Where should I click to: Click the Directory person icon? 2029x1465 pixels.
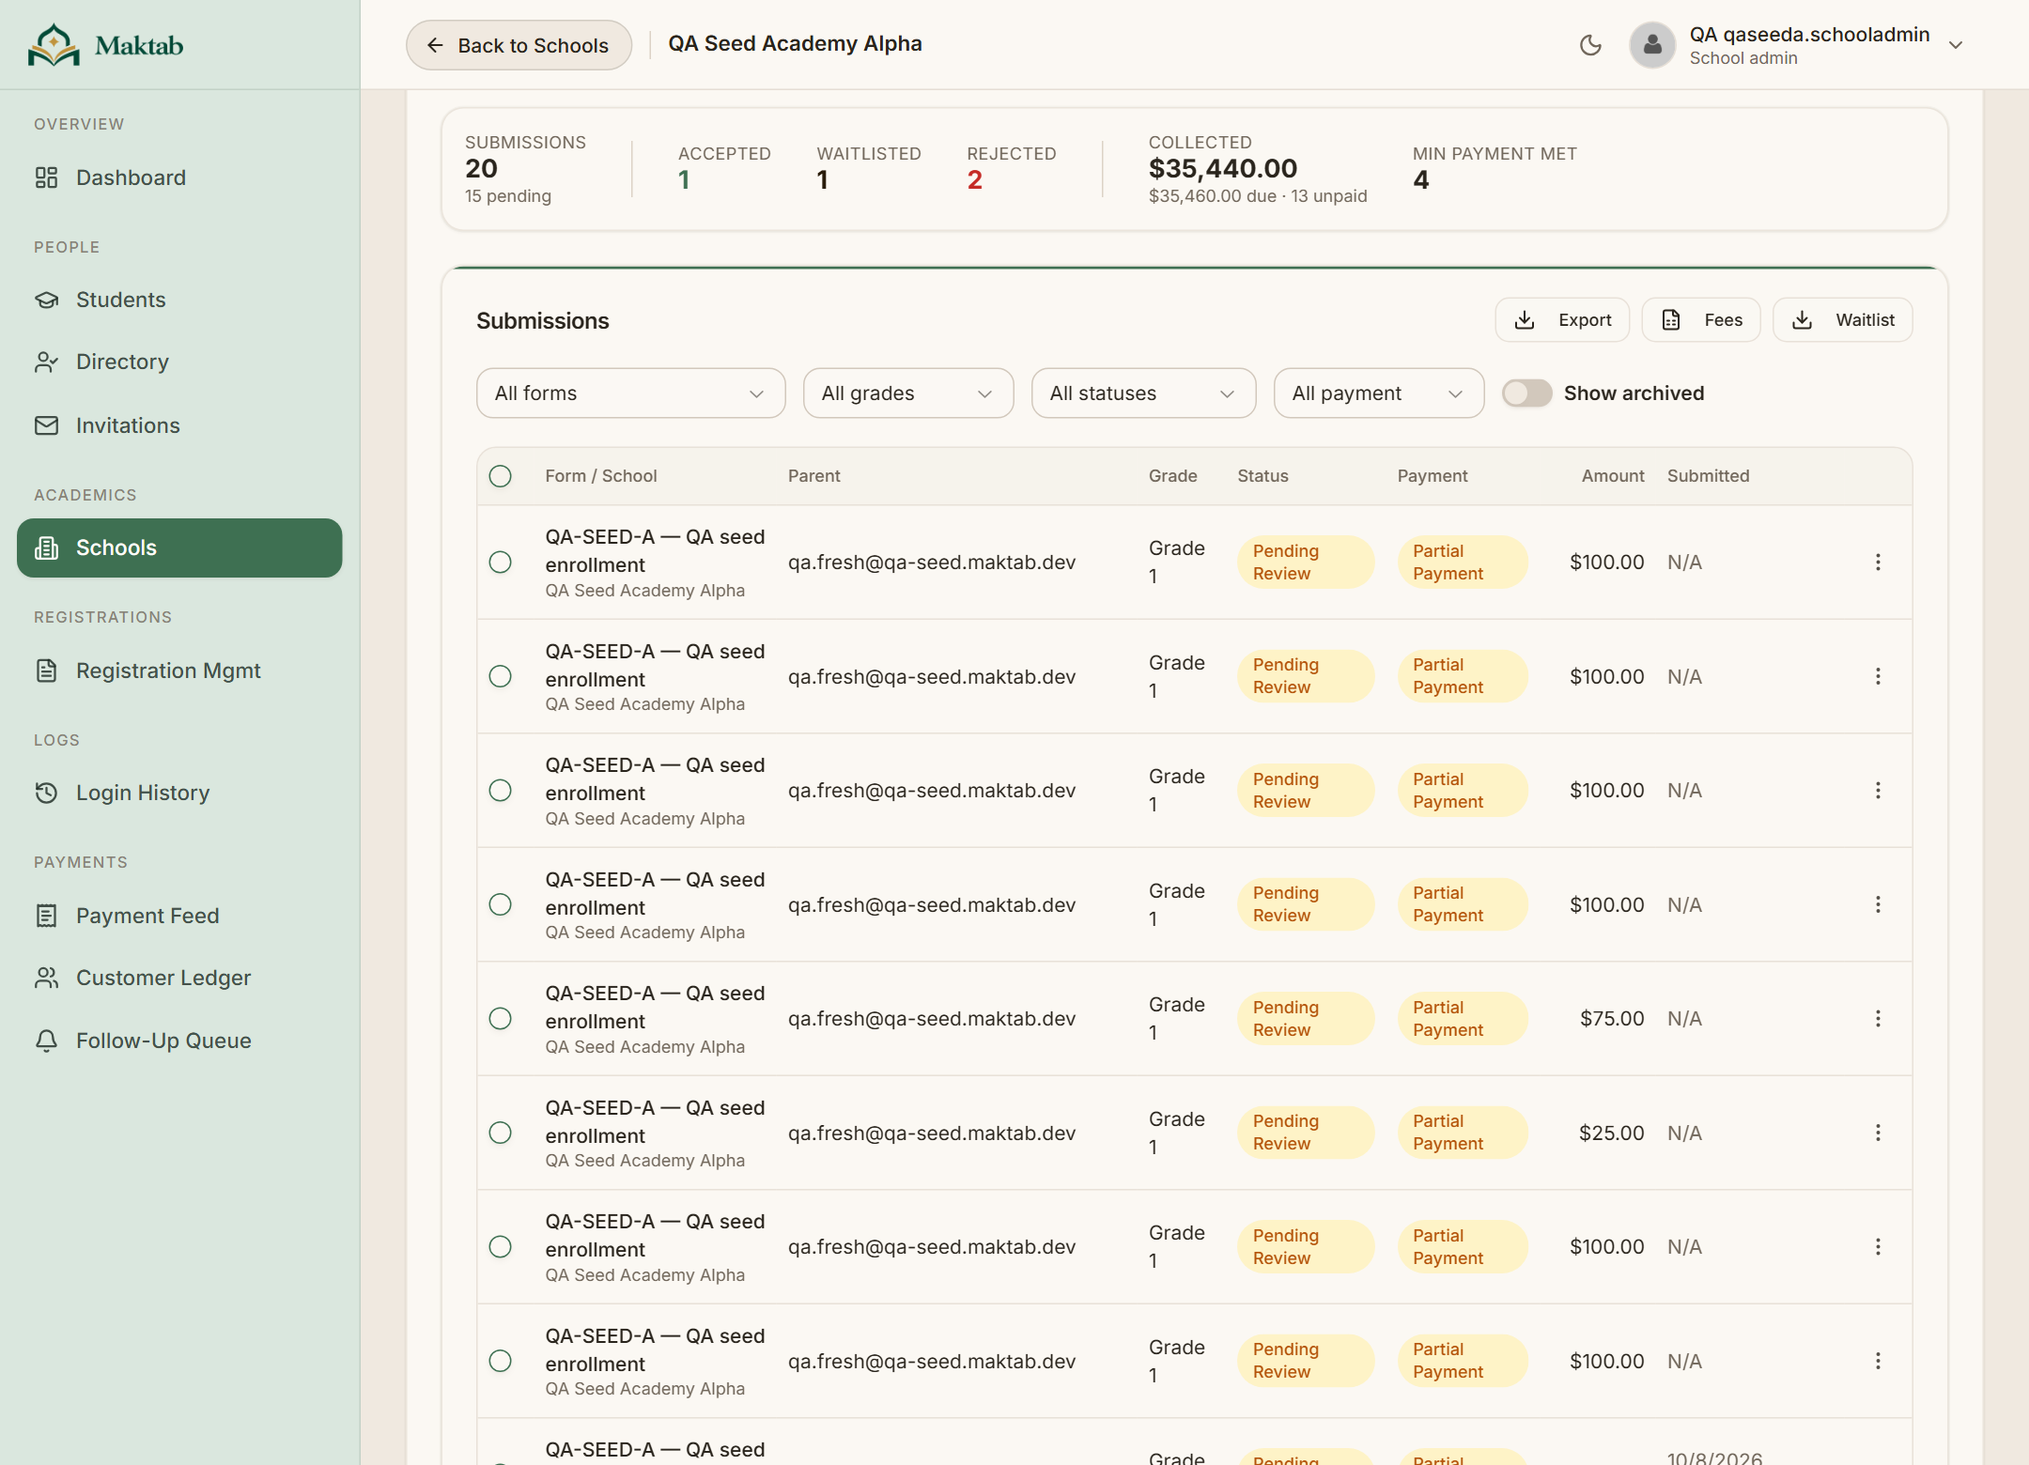click(46, 362)
